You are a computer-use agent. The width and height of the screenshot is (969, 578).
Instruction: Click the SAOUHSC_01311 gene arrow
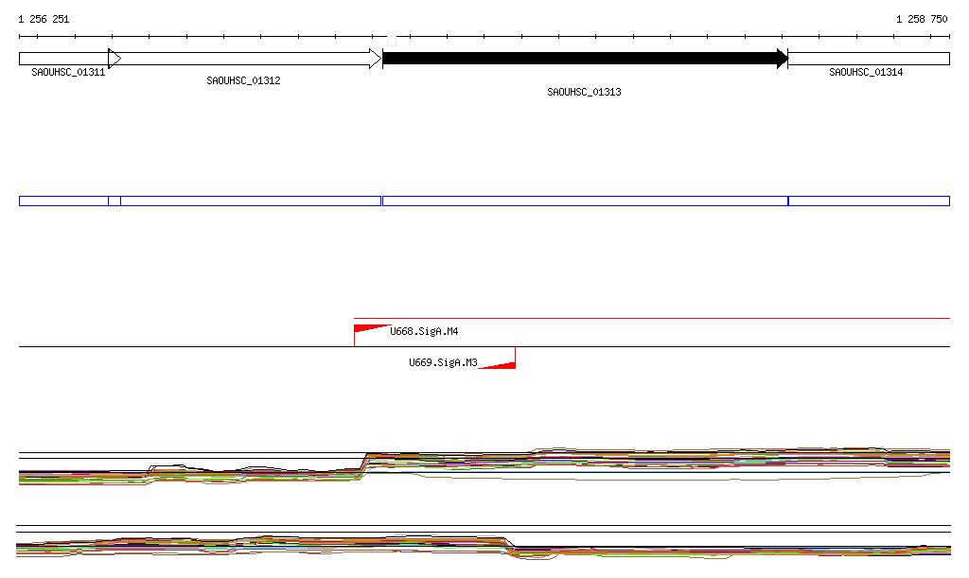click(64, 59)
